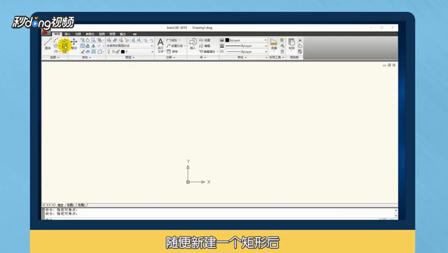Click the black color swatch in layer dropdown
Viewport: 448px width, 253px height.
click(x=123, y=52)
